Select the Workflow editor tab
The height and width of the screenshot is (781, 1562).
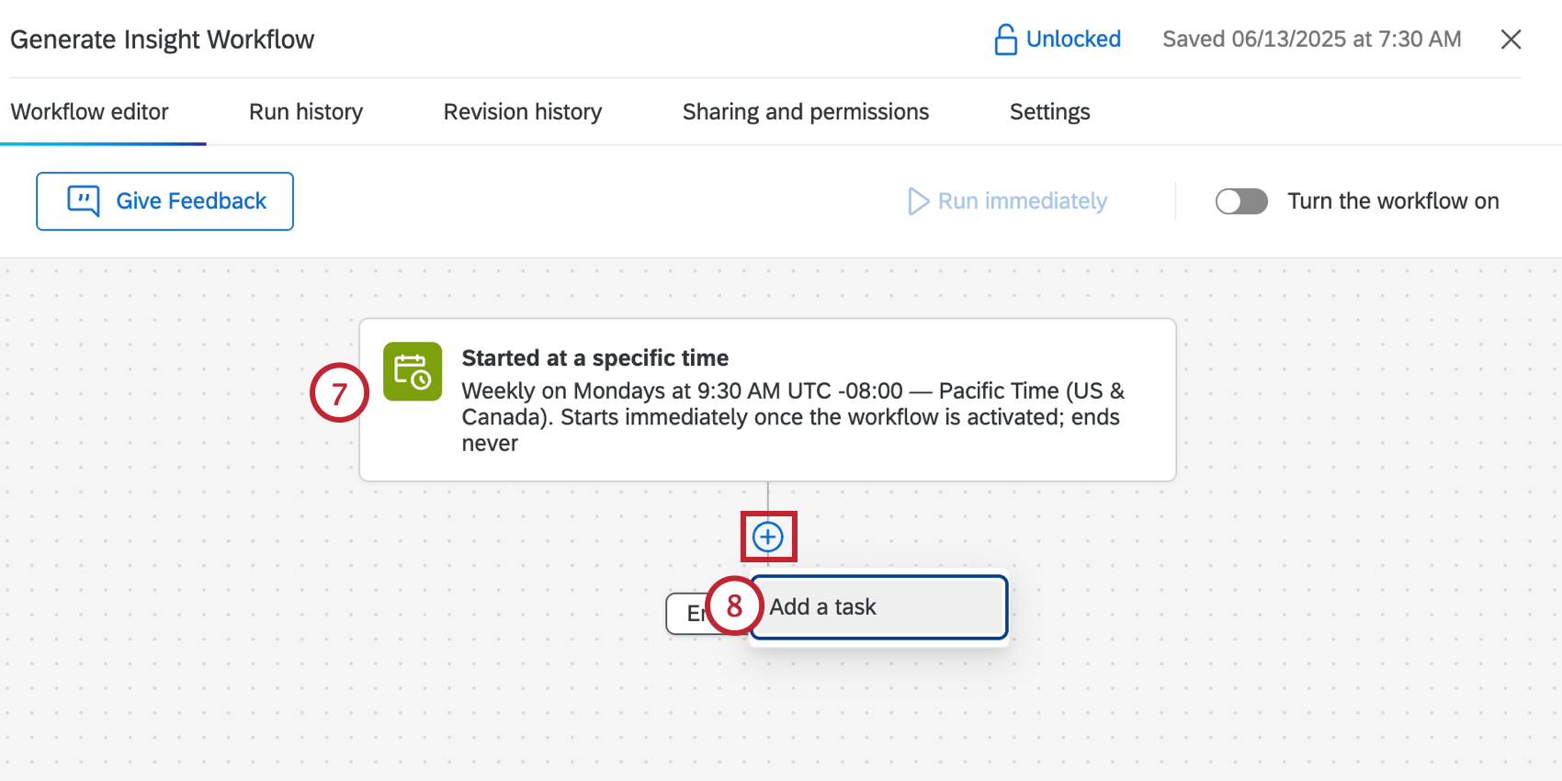89,111
